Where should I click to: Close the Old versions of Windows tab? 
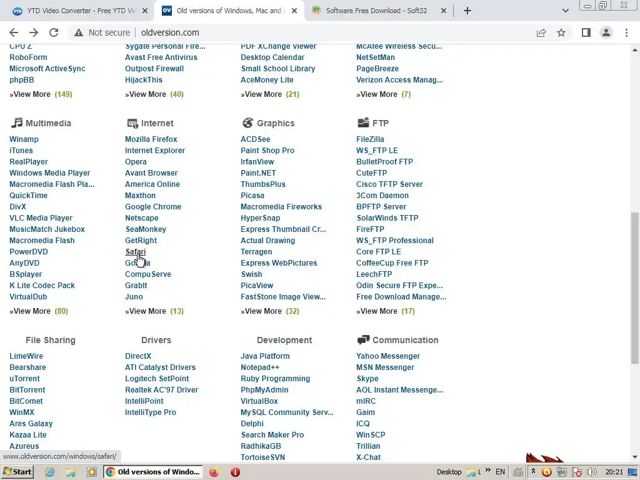click(x=294, y=11)
